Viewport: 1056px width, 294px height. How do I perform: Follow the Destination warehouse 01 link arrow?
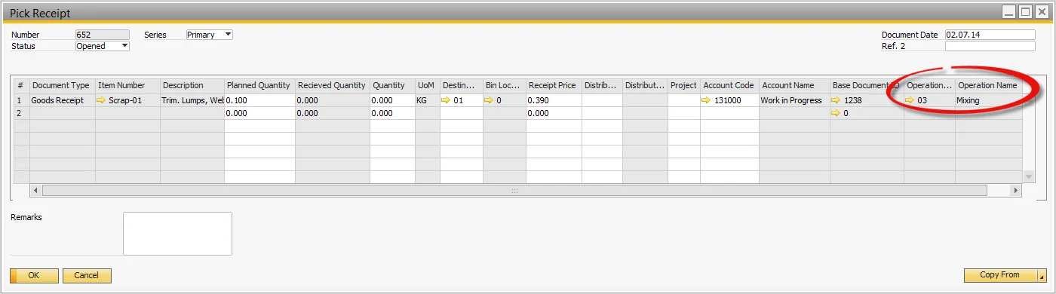point(447,100)
